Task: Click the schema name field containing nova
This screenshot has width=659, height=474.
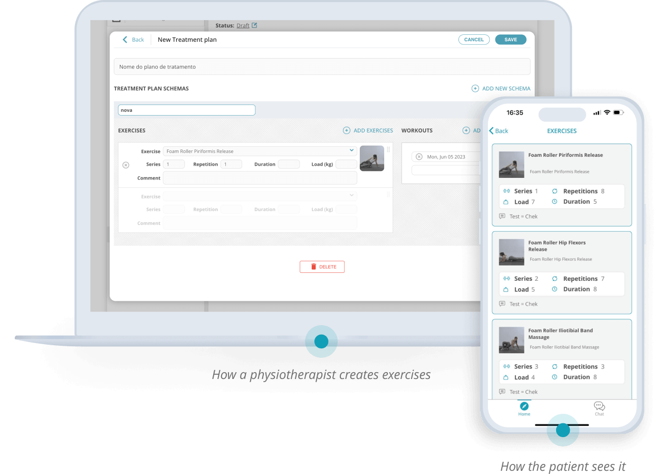Action: pyautogui.click(x=186, y=110)
